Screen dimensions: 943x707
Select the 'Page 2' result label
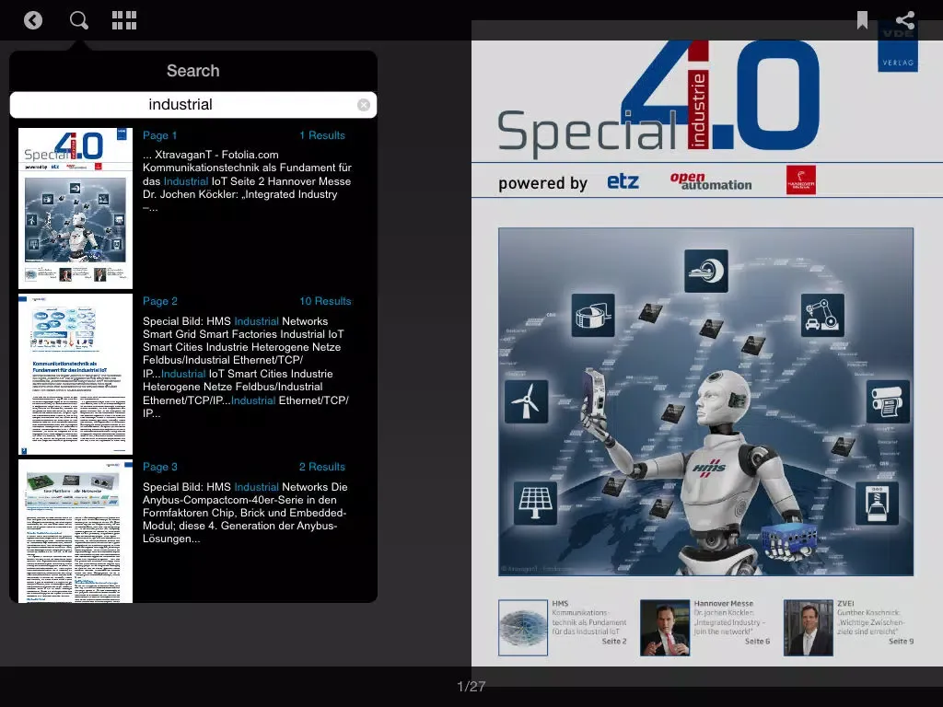[160, 301]
